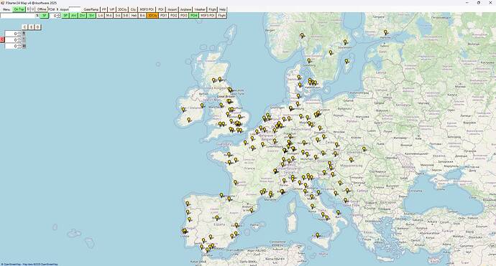This screenshot has height=266, width=496.
Task: Toggle the POI3 layer button
Action: [x=183, y=15]
